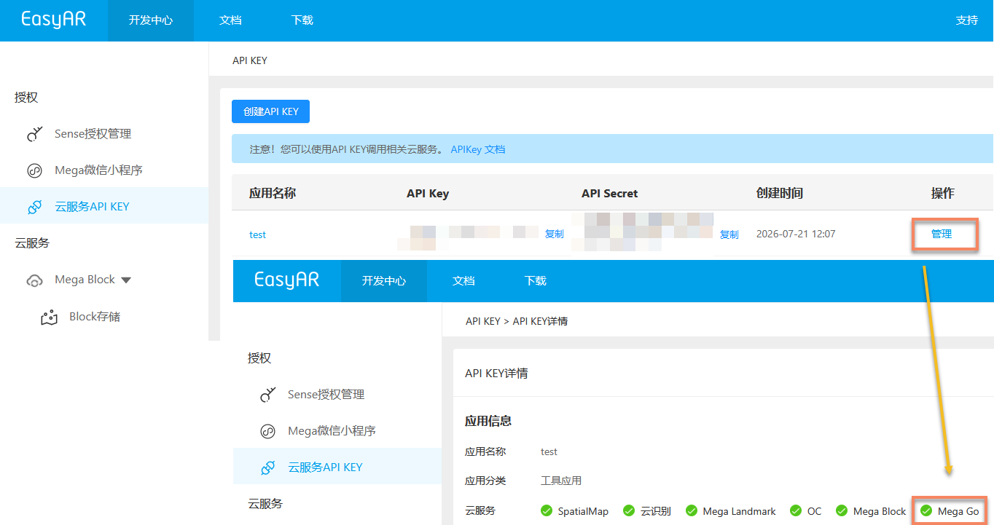
Task: Click the 创建时间 column header
Action: click(780, 193)
